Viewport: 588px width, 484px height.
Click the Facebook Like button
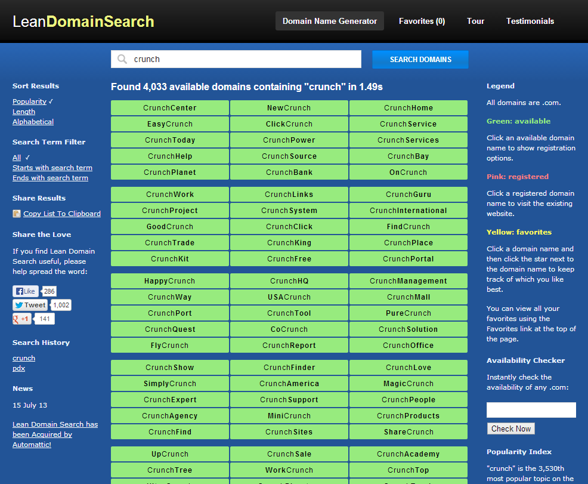(26, 291)
